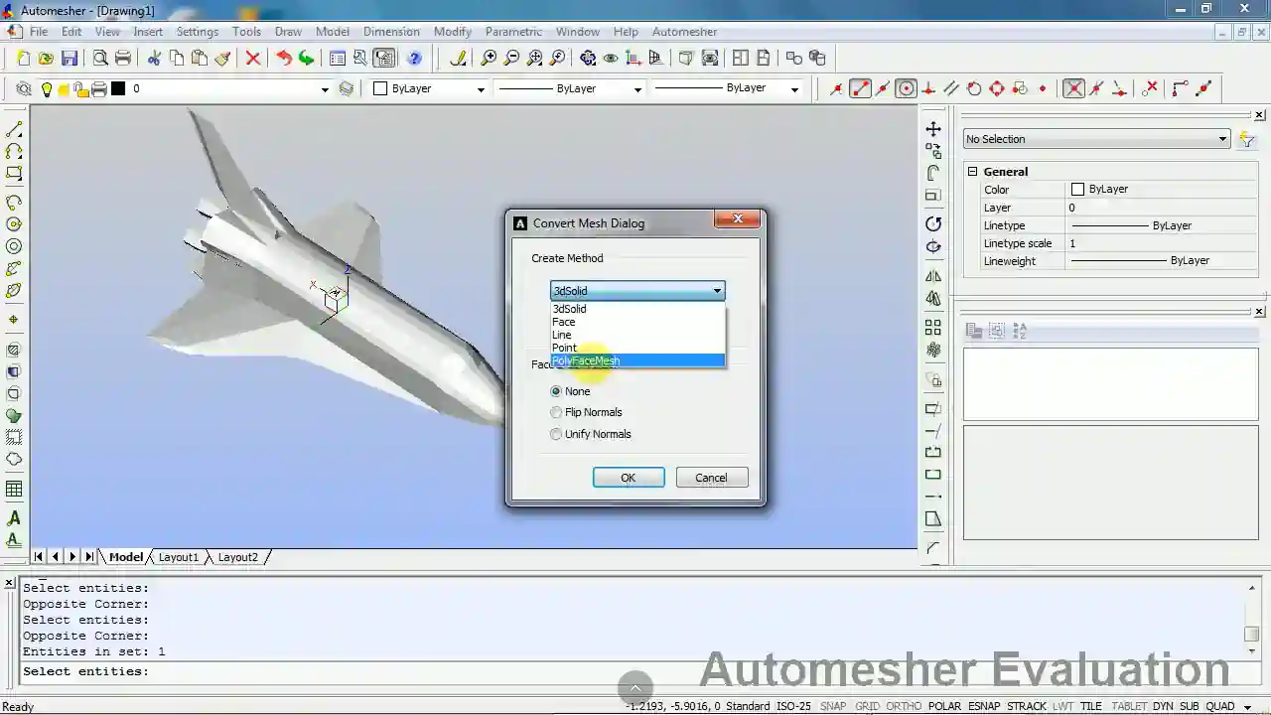Image resolution: width=1271 pixels, height=715 pixels.
Task: Select the Line draw tool in the left toolbar
Action: coord(14,130)
